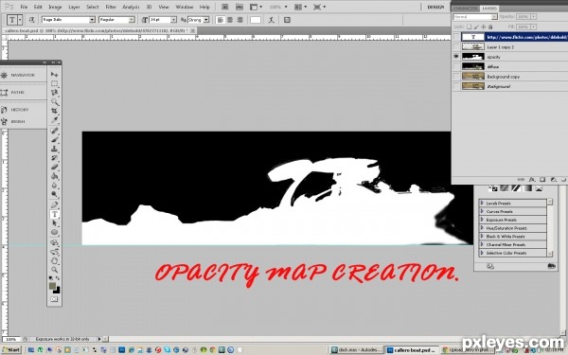Screen dimensions: 568x355
Task: Open the Window menu
Action: pyautogui.click(x=184, y=7)
